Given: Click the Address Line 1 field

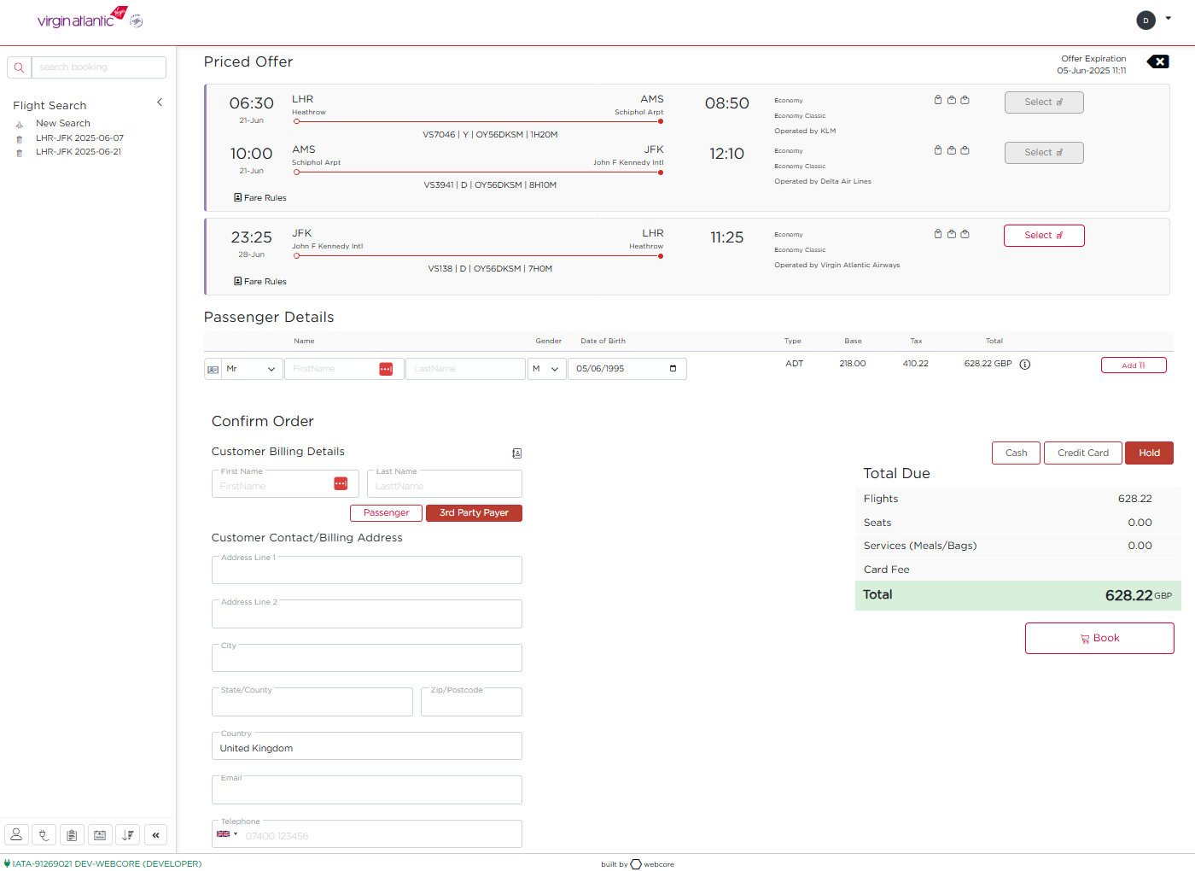Looking at the screenshot, I should 367,570.
